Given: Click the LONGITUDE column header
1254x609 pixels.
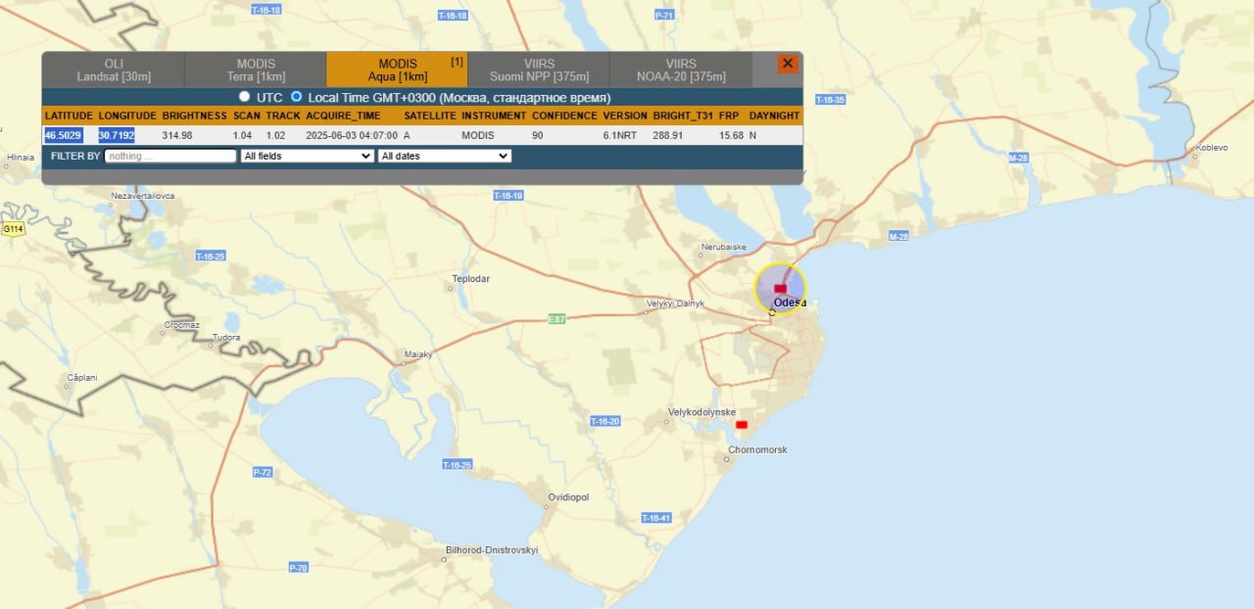Looking at the screenshot, I should (127, 116).
